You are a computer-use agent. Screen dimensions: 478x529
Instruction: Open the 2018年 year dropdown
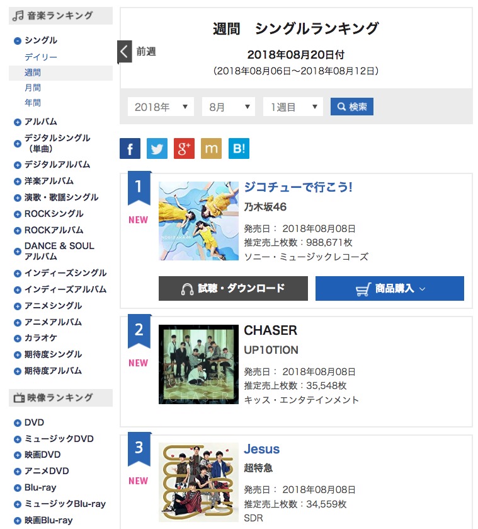[x=161, y=107]
